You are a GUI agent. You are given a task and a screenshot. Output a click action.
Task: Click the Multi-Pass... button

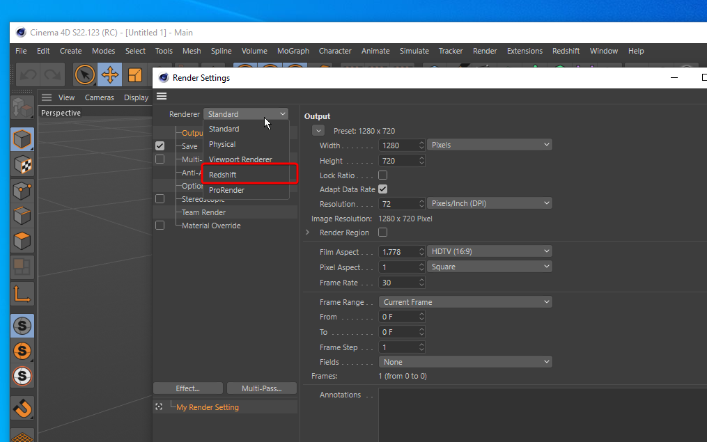pos(261,388)
